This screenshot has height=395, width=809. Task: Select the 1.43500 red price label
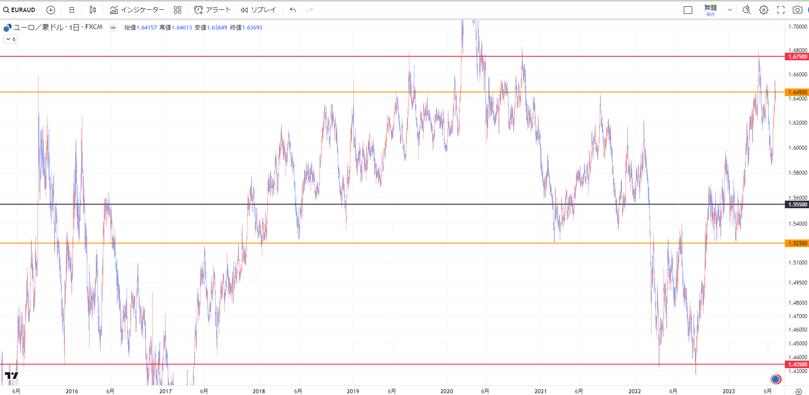pos(797,365)
